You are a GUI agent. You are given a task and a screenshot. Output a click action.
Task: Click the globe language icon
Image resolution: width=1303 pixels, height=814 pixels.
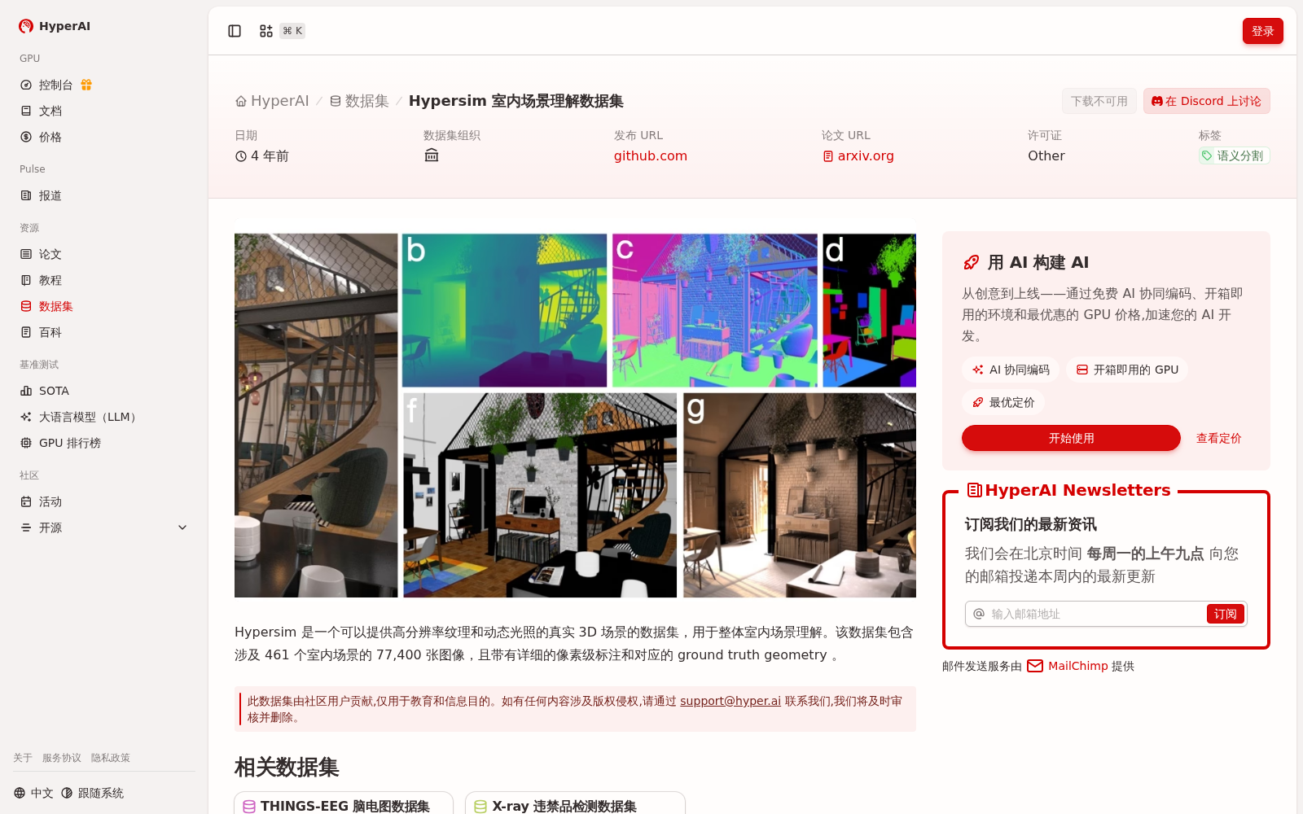click(20, 793)
